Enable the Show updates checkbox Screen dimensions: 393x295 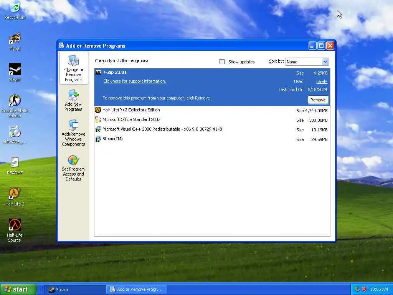222,62
